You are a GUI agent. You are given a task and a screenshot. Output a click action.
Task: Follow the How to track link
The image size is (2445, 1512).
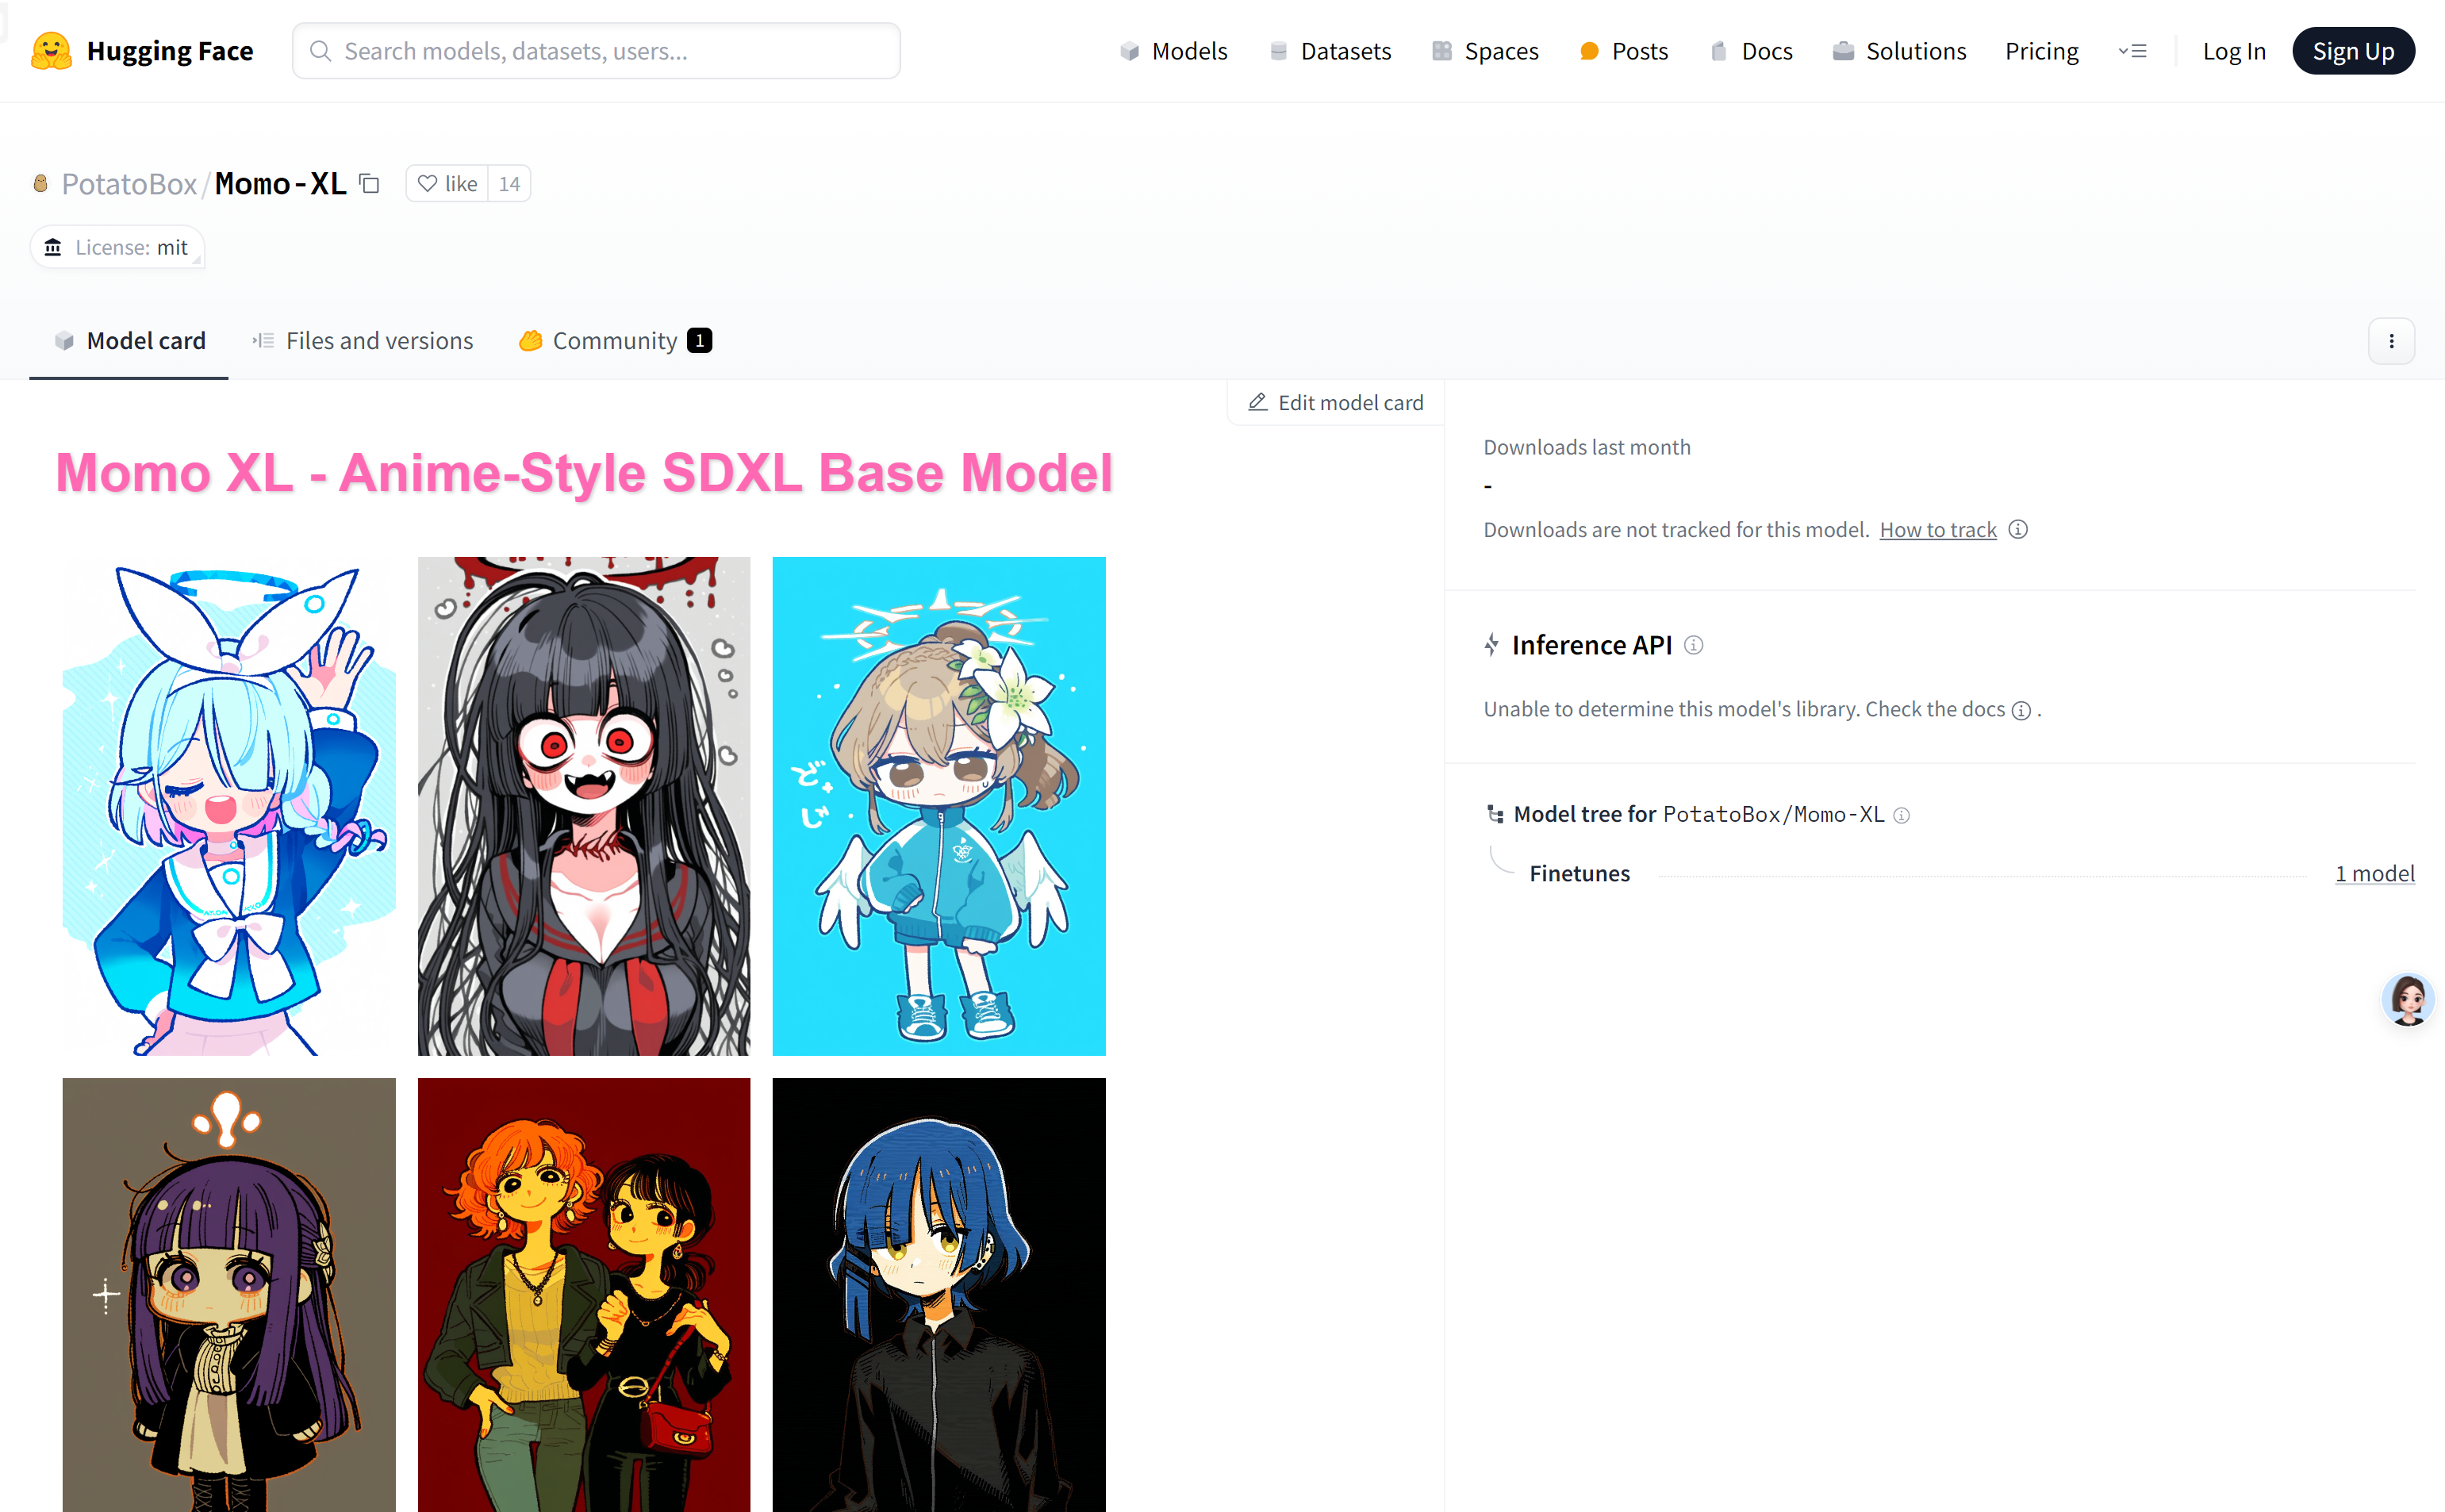1937,530
